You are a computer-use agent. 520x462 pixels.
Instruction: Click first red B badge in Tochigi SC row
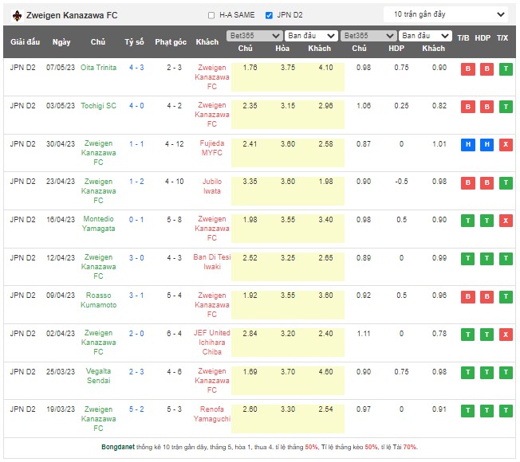coord(467,107)
